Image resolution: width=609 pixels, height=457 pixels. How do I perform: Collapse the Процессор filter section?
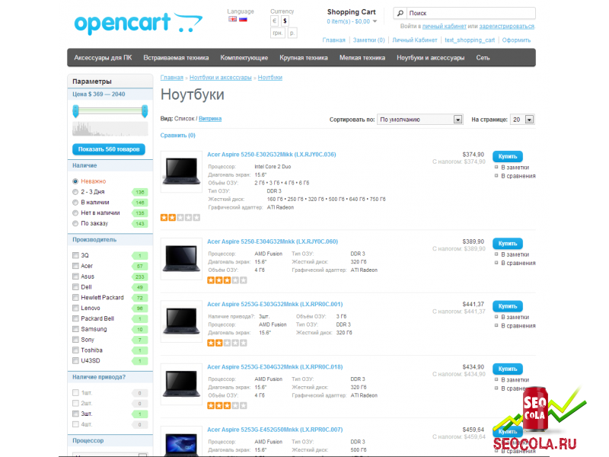pyautogui.click(x=110, y=441)
